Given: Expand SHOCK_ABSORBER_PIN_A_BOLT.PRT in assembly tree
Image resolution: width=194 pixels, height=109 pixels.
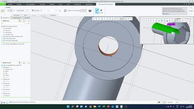Looking at the screenshot, I should coord(2,44).
